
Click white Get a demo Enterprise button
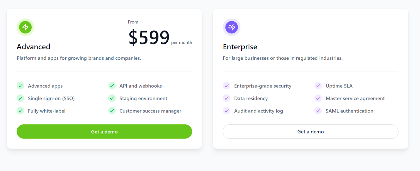pyautogui.click(x=311, y=132)
